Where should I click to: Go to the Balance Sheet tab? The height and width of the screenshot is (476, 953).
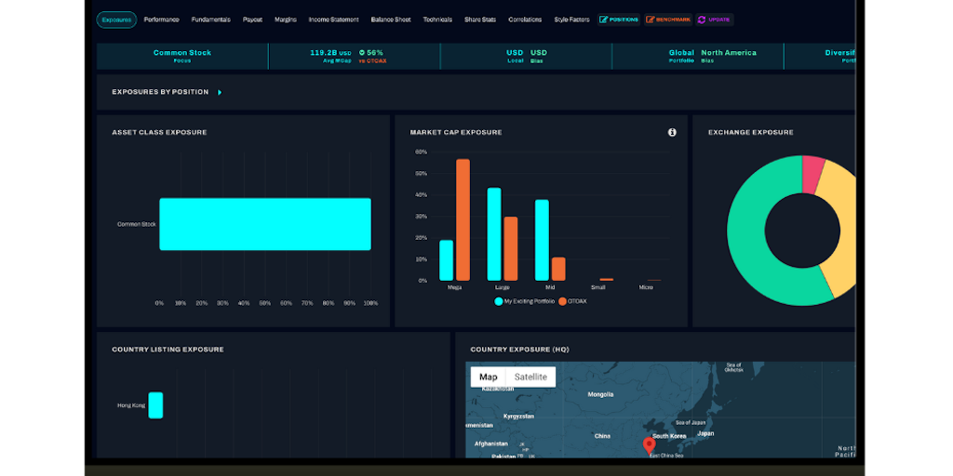(390, 20)
